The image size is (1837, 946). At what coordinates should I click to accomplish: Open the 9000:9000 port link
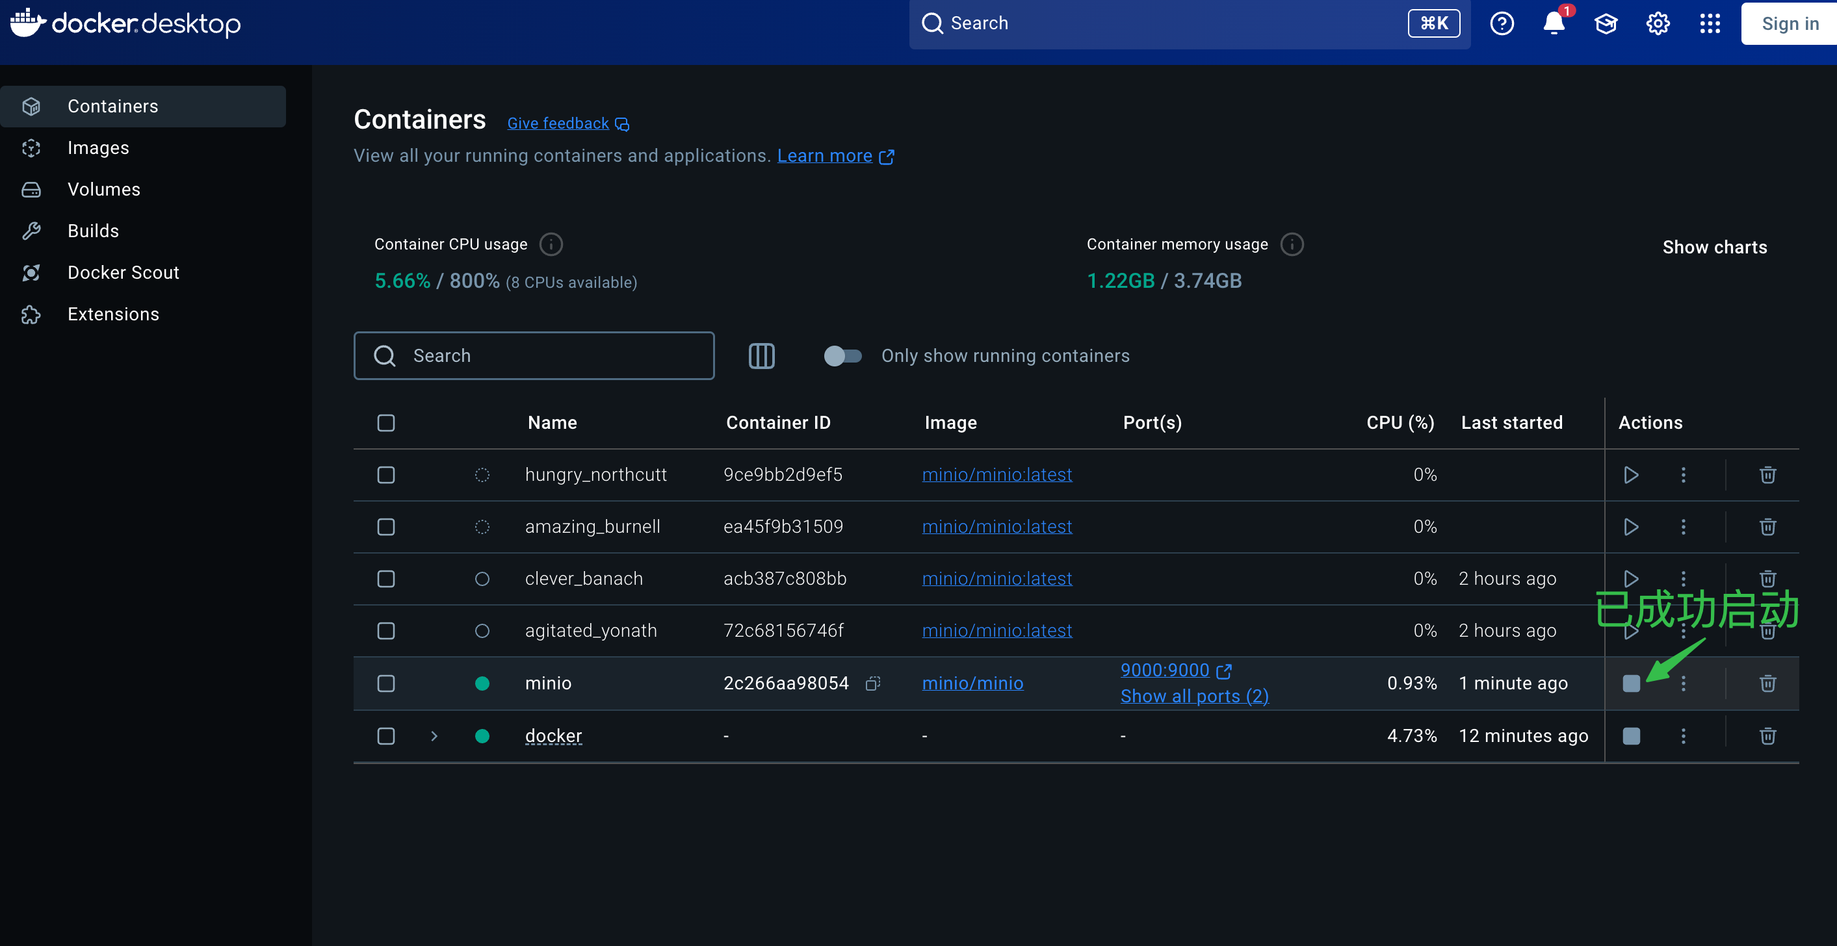[x=1164, y=670]
